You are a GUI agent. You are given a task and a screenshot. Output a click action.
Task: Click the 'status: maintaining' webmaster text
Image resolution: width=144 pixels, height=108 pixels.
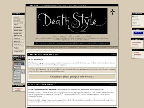tap(136, 25)
